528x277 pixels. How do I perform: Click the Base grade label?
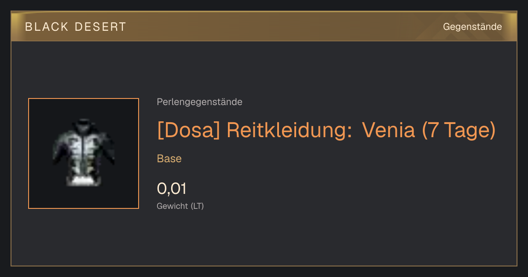169,159
